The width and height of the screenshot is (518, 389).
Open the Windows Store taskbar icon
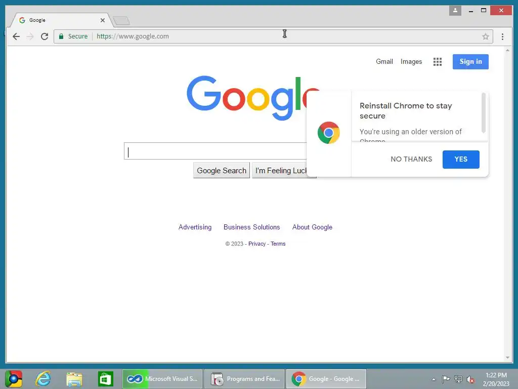[105, 379]
